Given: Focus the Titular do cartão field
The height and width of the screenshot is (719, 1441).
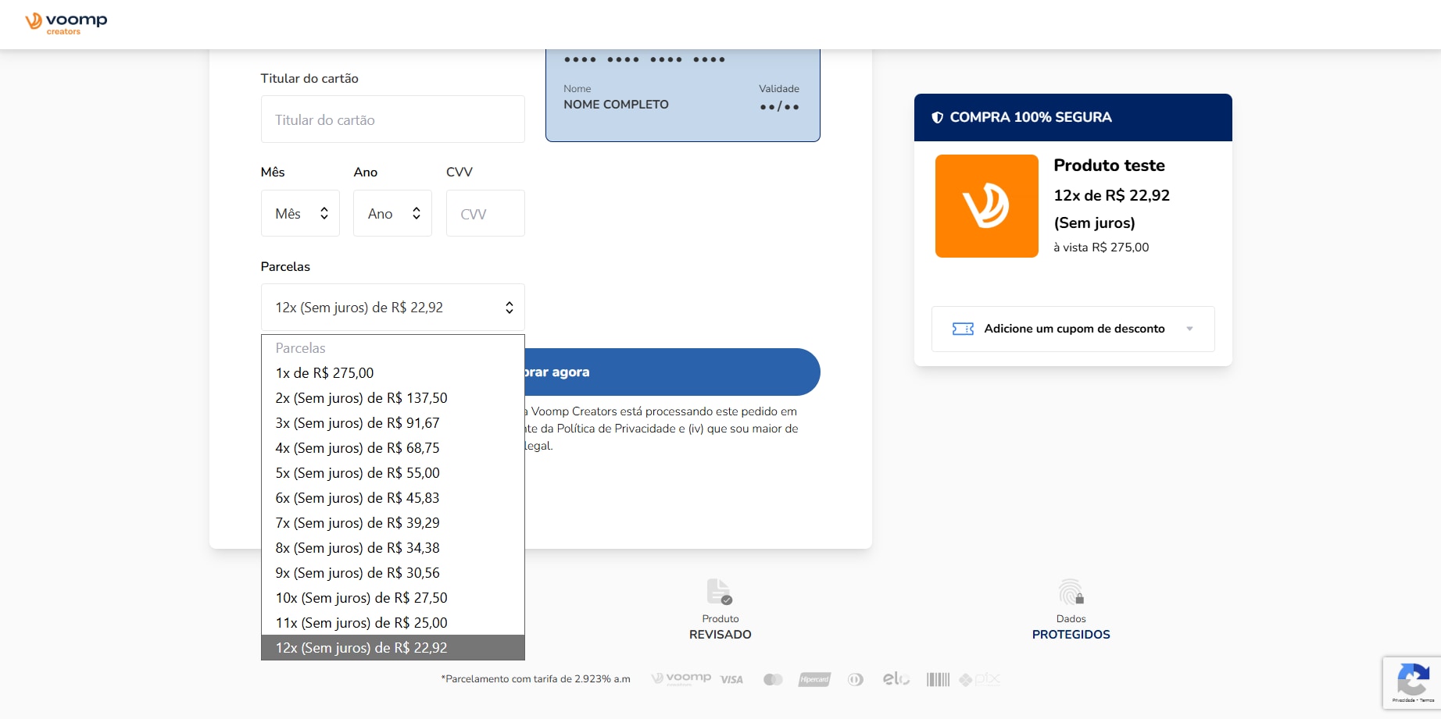Looking at the screenshot, I should pos(392,119).
